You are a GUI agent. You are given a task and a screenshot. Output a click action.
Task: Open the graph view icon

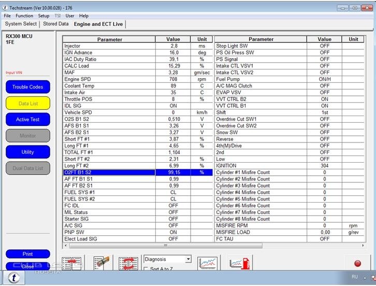208,263
